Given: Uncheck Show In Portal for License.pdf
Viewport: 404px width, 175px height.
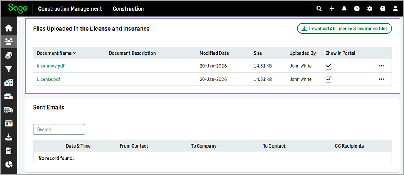Looking at the screenshot, I should click(x=329, y=79).
